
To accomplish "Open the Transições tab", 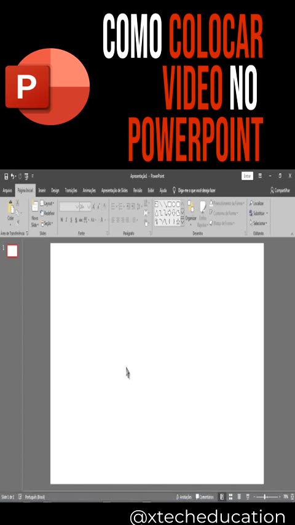I will coord(71,190).
